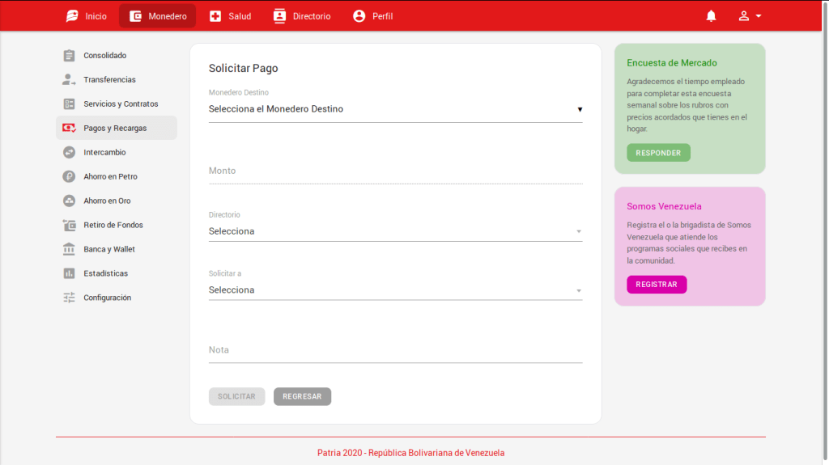This screenshot has width=829, height=465.
Task: Switch to the Directorio top menu
Action: (302, 16)
